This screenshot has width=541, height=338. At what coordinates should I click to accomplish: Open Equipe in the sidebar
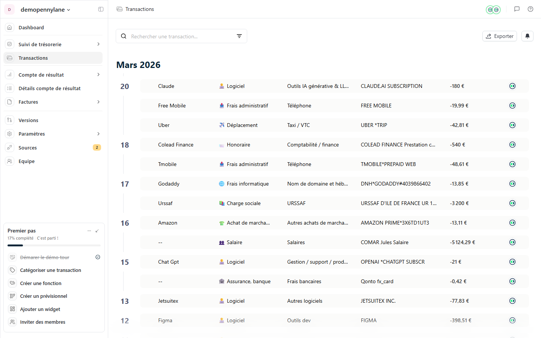click(53, 161)
